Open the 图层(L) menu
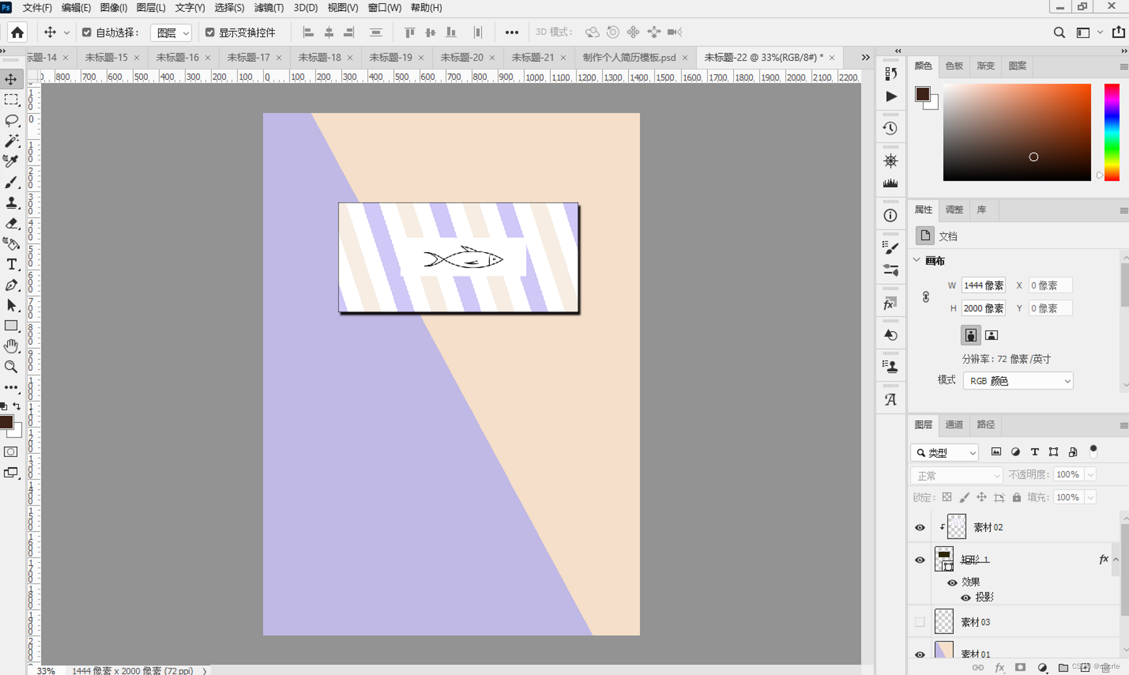This screenshot has width=1129, height=675. coord(151,8)
